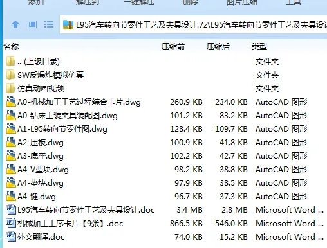This screenshot has width=327, height=248.
Task: Sort by 压缩后 column header
Action: [x=218, y=46]
